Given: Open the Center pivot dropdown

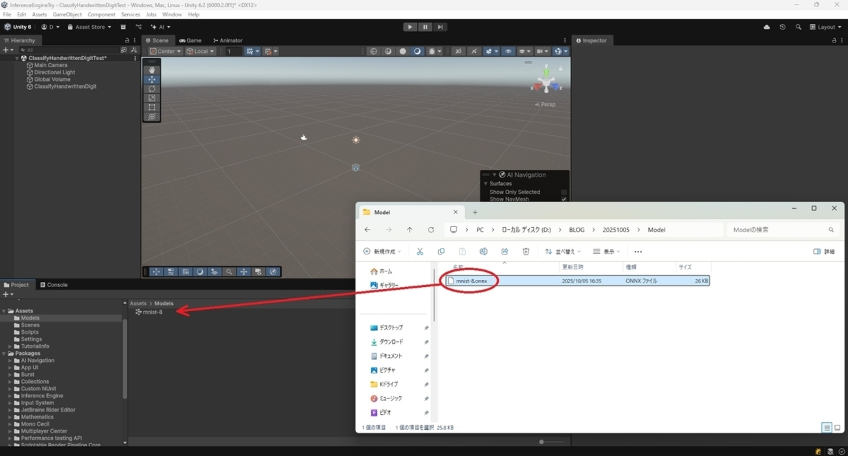Looking at the screenshot, I should 166,51.
